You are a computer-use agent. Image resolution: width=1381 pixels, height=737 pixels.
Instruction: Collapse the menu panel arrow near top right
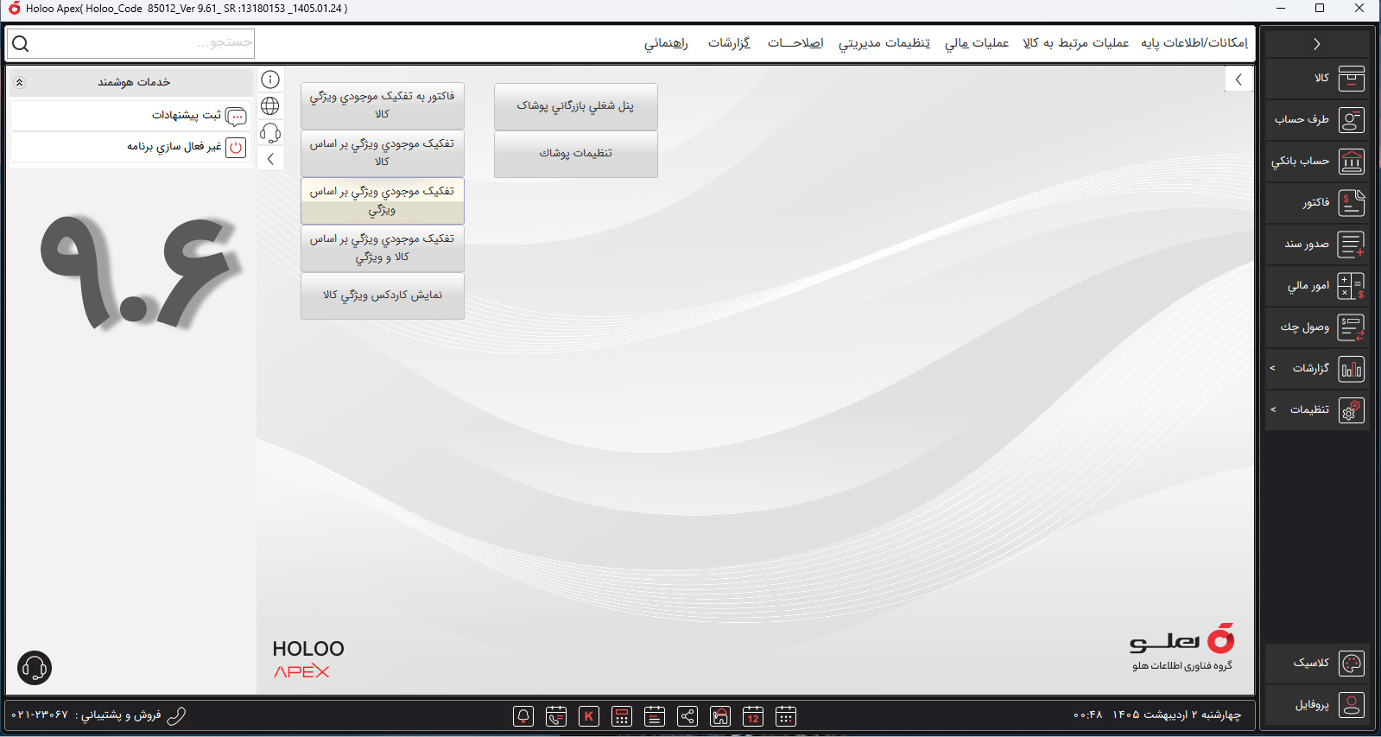1238,79
